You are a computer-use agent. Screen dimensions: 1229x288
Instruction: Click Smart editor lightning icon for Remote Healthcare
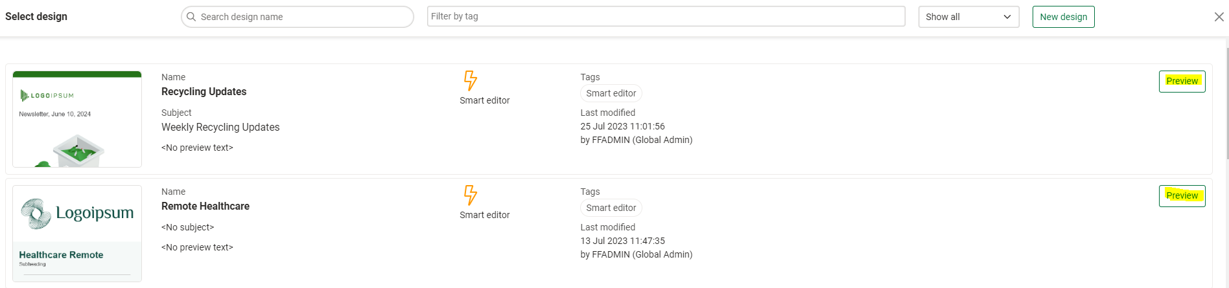tap(471, 195)
